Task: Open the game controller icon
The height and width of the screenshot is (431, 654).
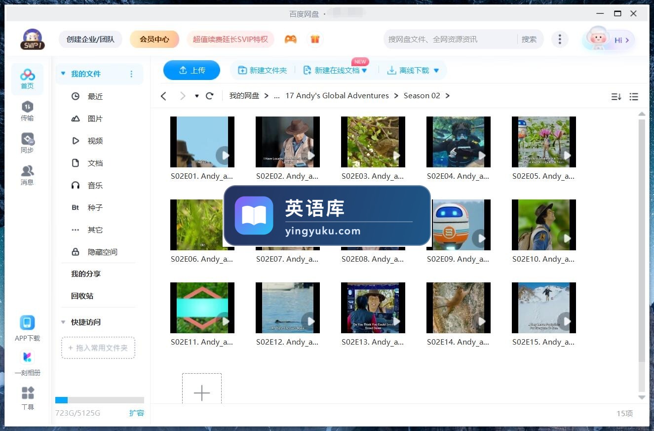Action: (290, 39)
